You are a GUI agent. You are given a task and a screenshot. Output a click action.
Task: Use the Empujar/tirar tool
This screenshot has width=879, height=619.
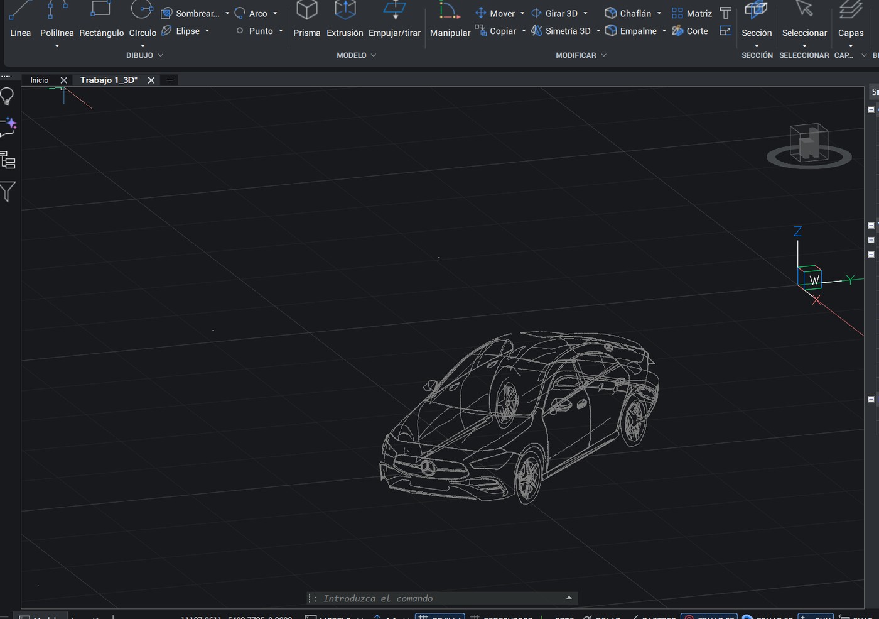[x=394, y=19]
